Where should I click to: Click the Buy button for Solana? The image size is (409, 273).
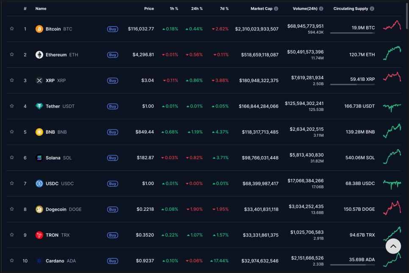pyautogui.click(x=113, y=158)
